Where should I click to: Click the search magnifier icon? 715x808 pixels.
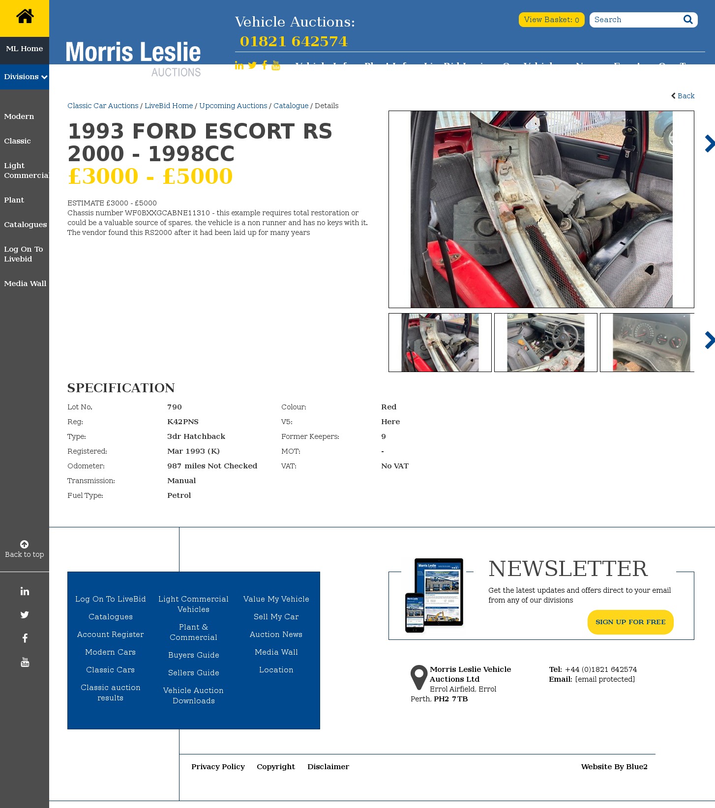(688, 20)
